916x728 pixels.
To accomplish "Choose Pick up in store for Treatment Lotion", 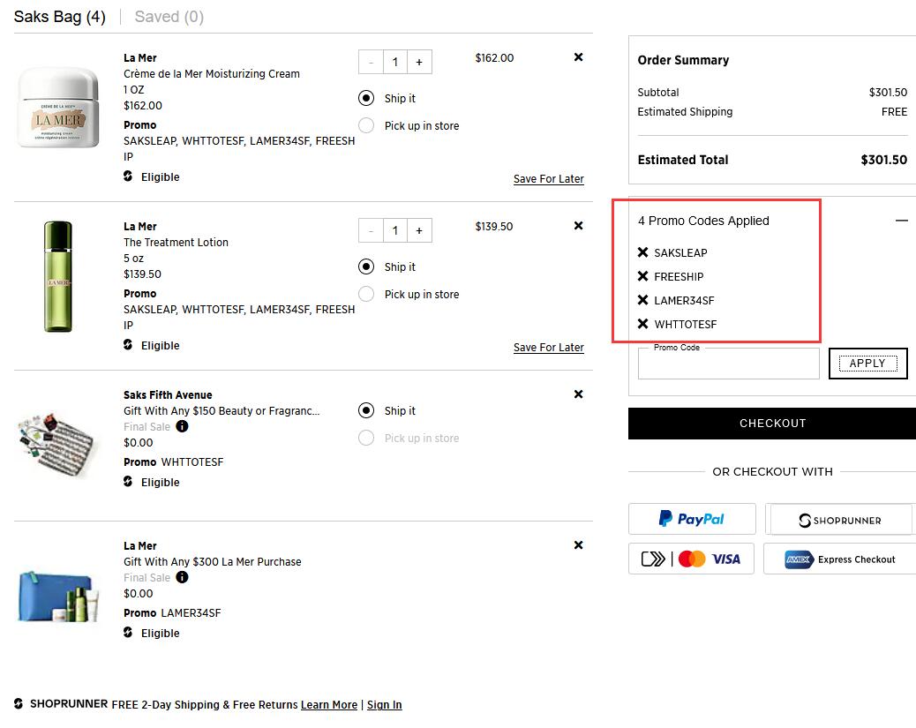I will (x=366, y=294).
